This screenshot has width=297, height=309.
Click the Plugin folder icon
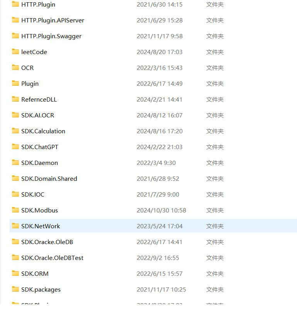point(15,83)
